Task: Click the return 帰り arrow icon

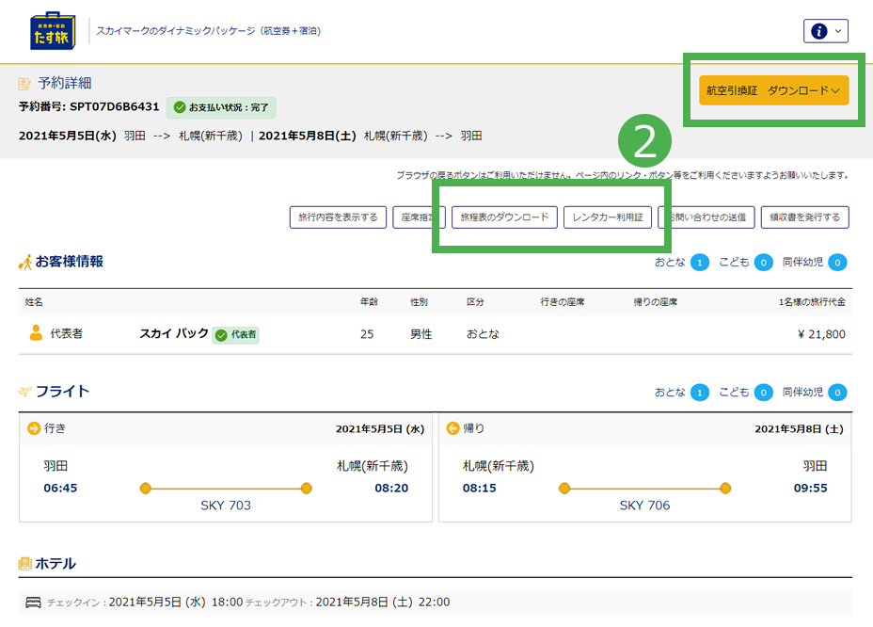Action: 452,428
